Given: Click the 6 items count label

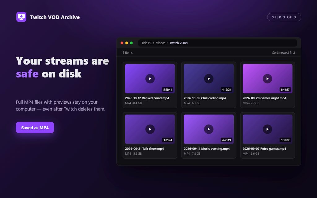Looking at the screenshot, I should tap(128, 53).
